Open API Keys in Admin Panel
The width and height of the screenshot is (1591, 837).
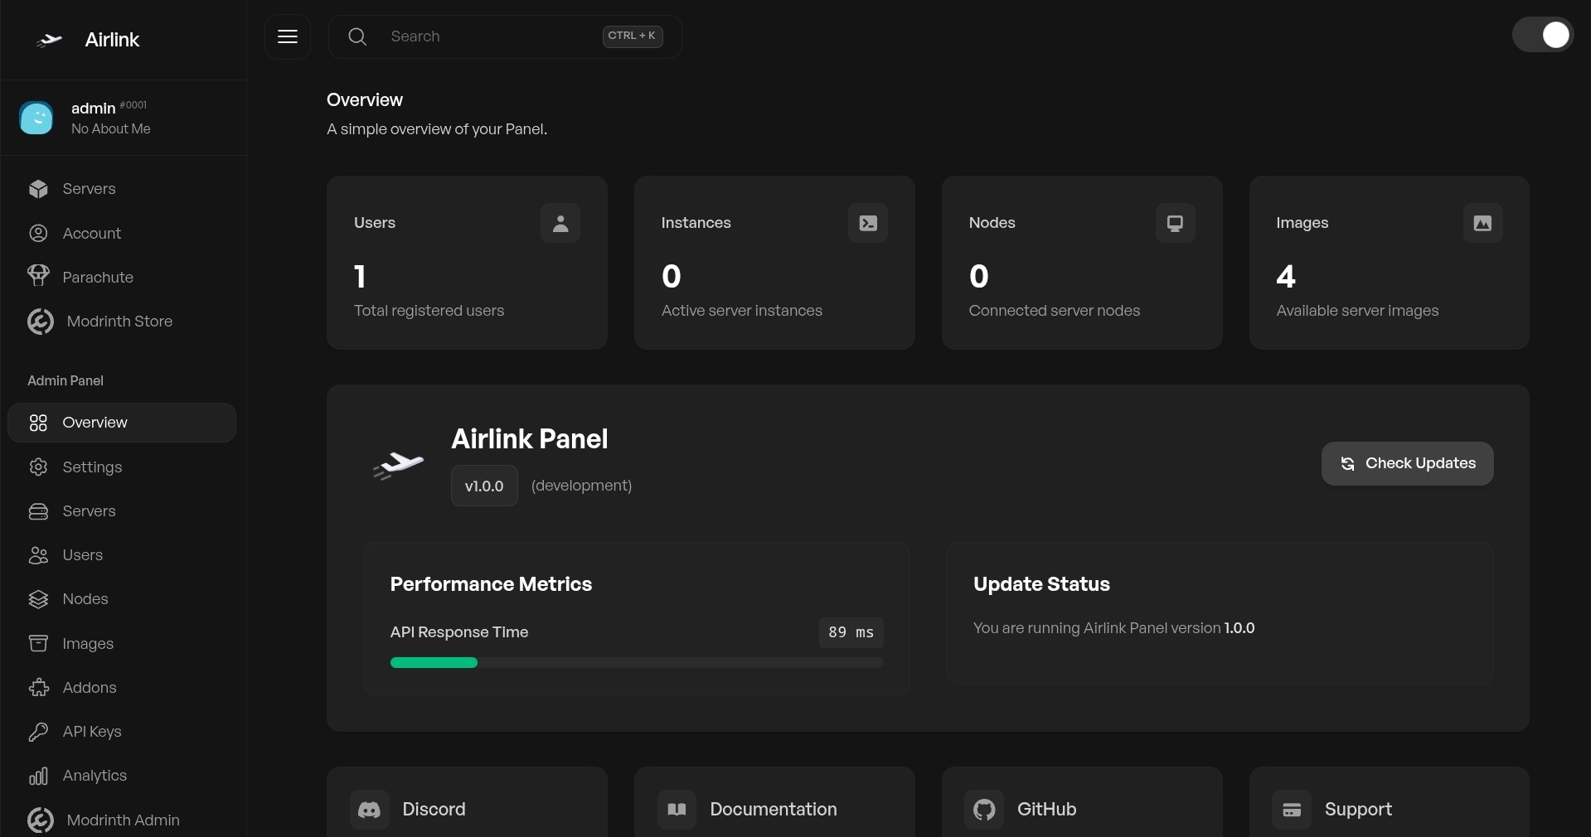tap(91, 732)
